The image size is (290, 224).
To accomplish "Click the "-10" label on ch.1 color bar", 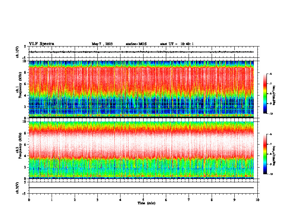I will 271,114.
